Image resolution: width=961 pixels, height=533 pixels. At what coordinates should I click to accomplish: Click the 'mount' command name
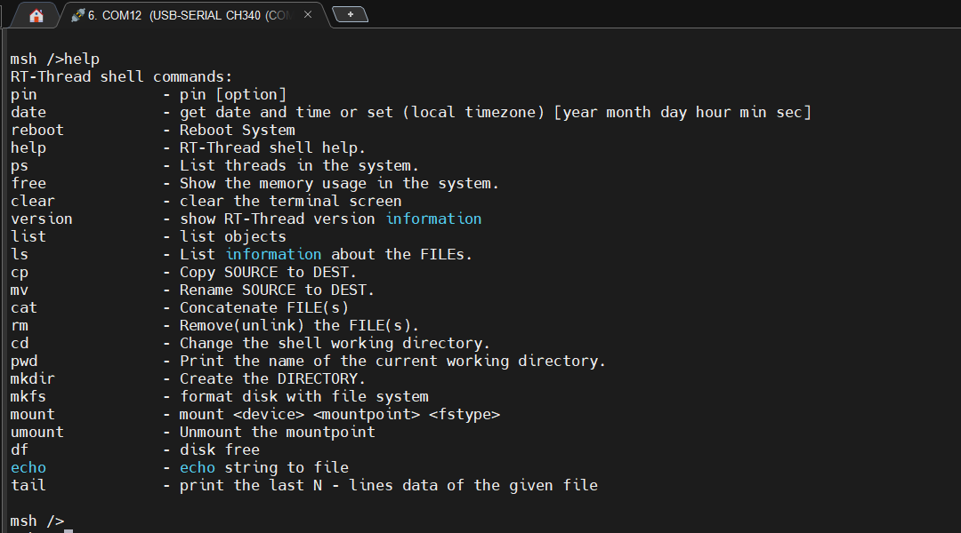click(x=33, y=414)
